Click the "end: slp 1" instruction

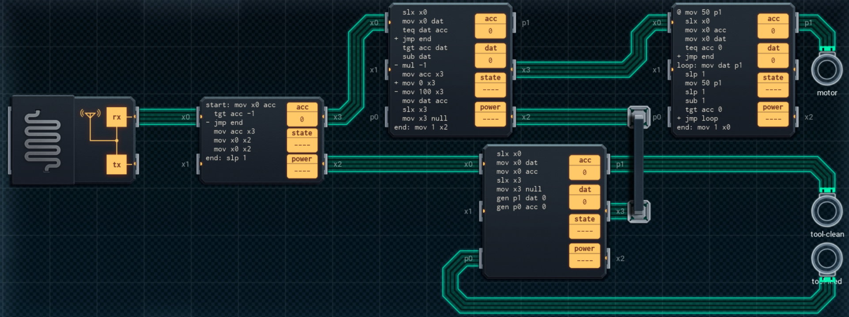(226, 158)
